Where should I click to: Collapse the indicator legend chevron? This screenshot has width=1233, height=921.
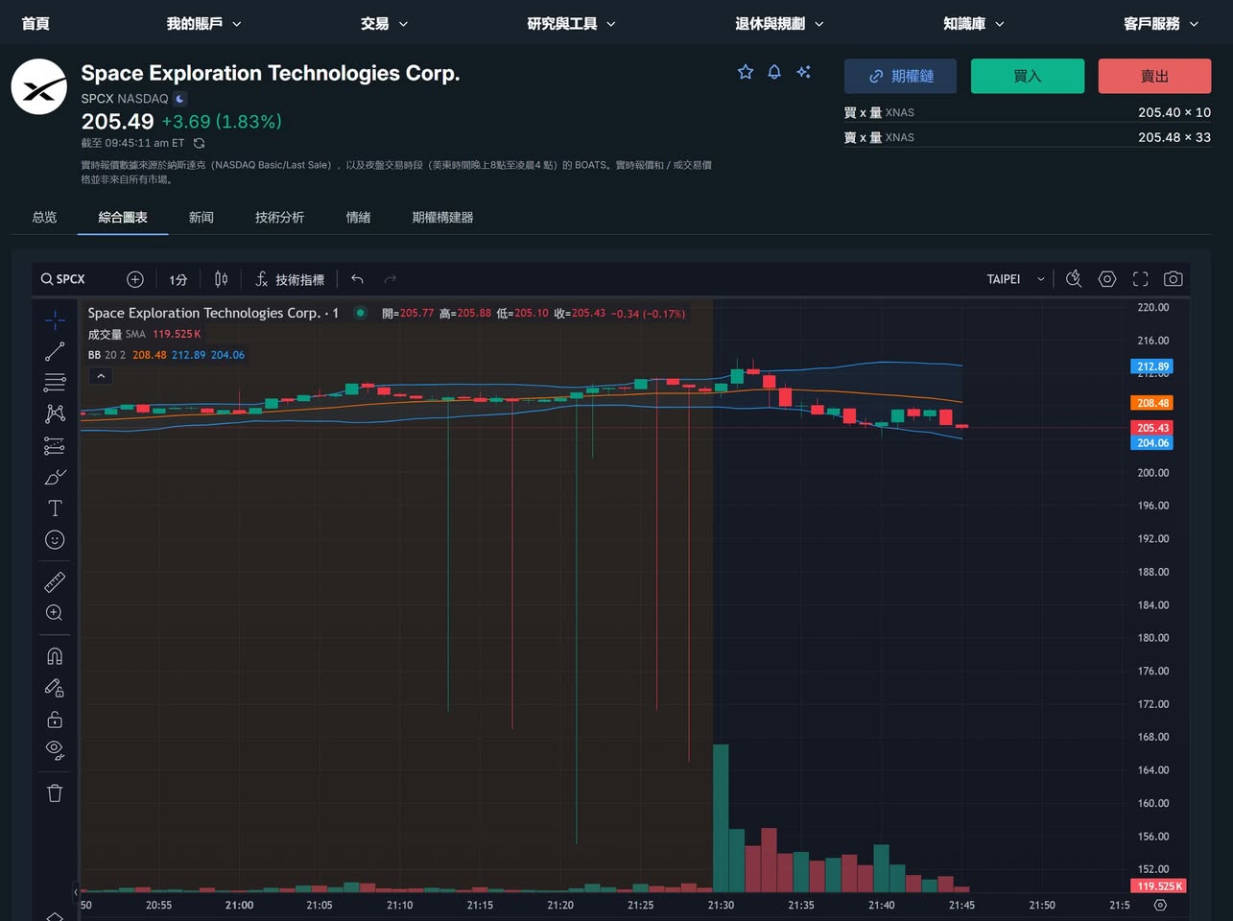tap(101, 376)
